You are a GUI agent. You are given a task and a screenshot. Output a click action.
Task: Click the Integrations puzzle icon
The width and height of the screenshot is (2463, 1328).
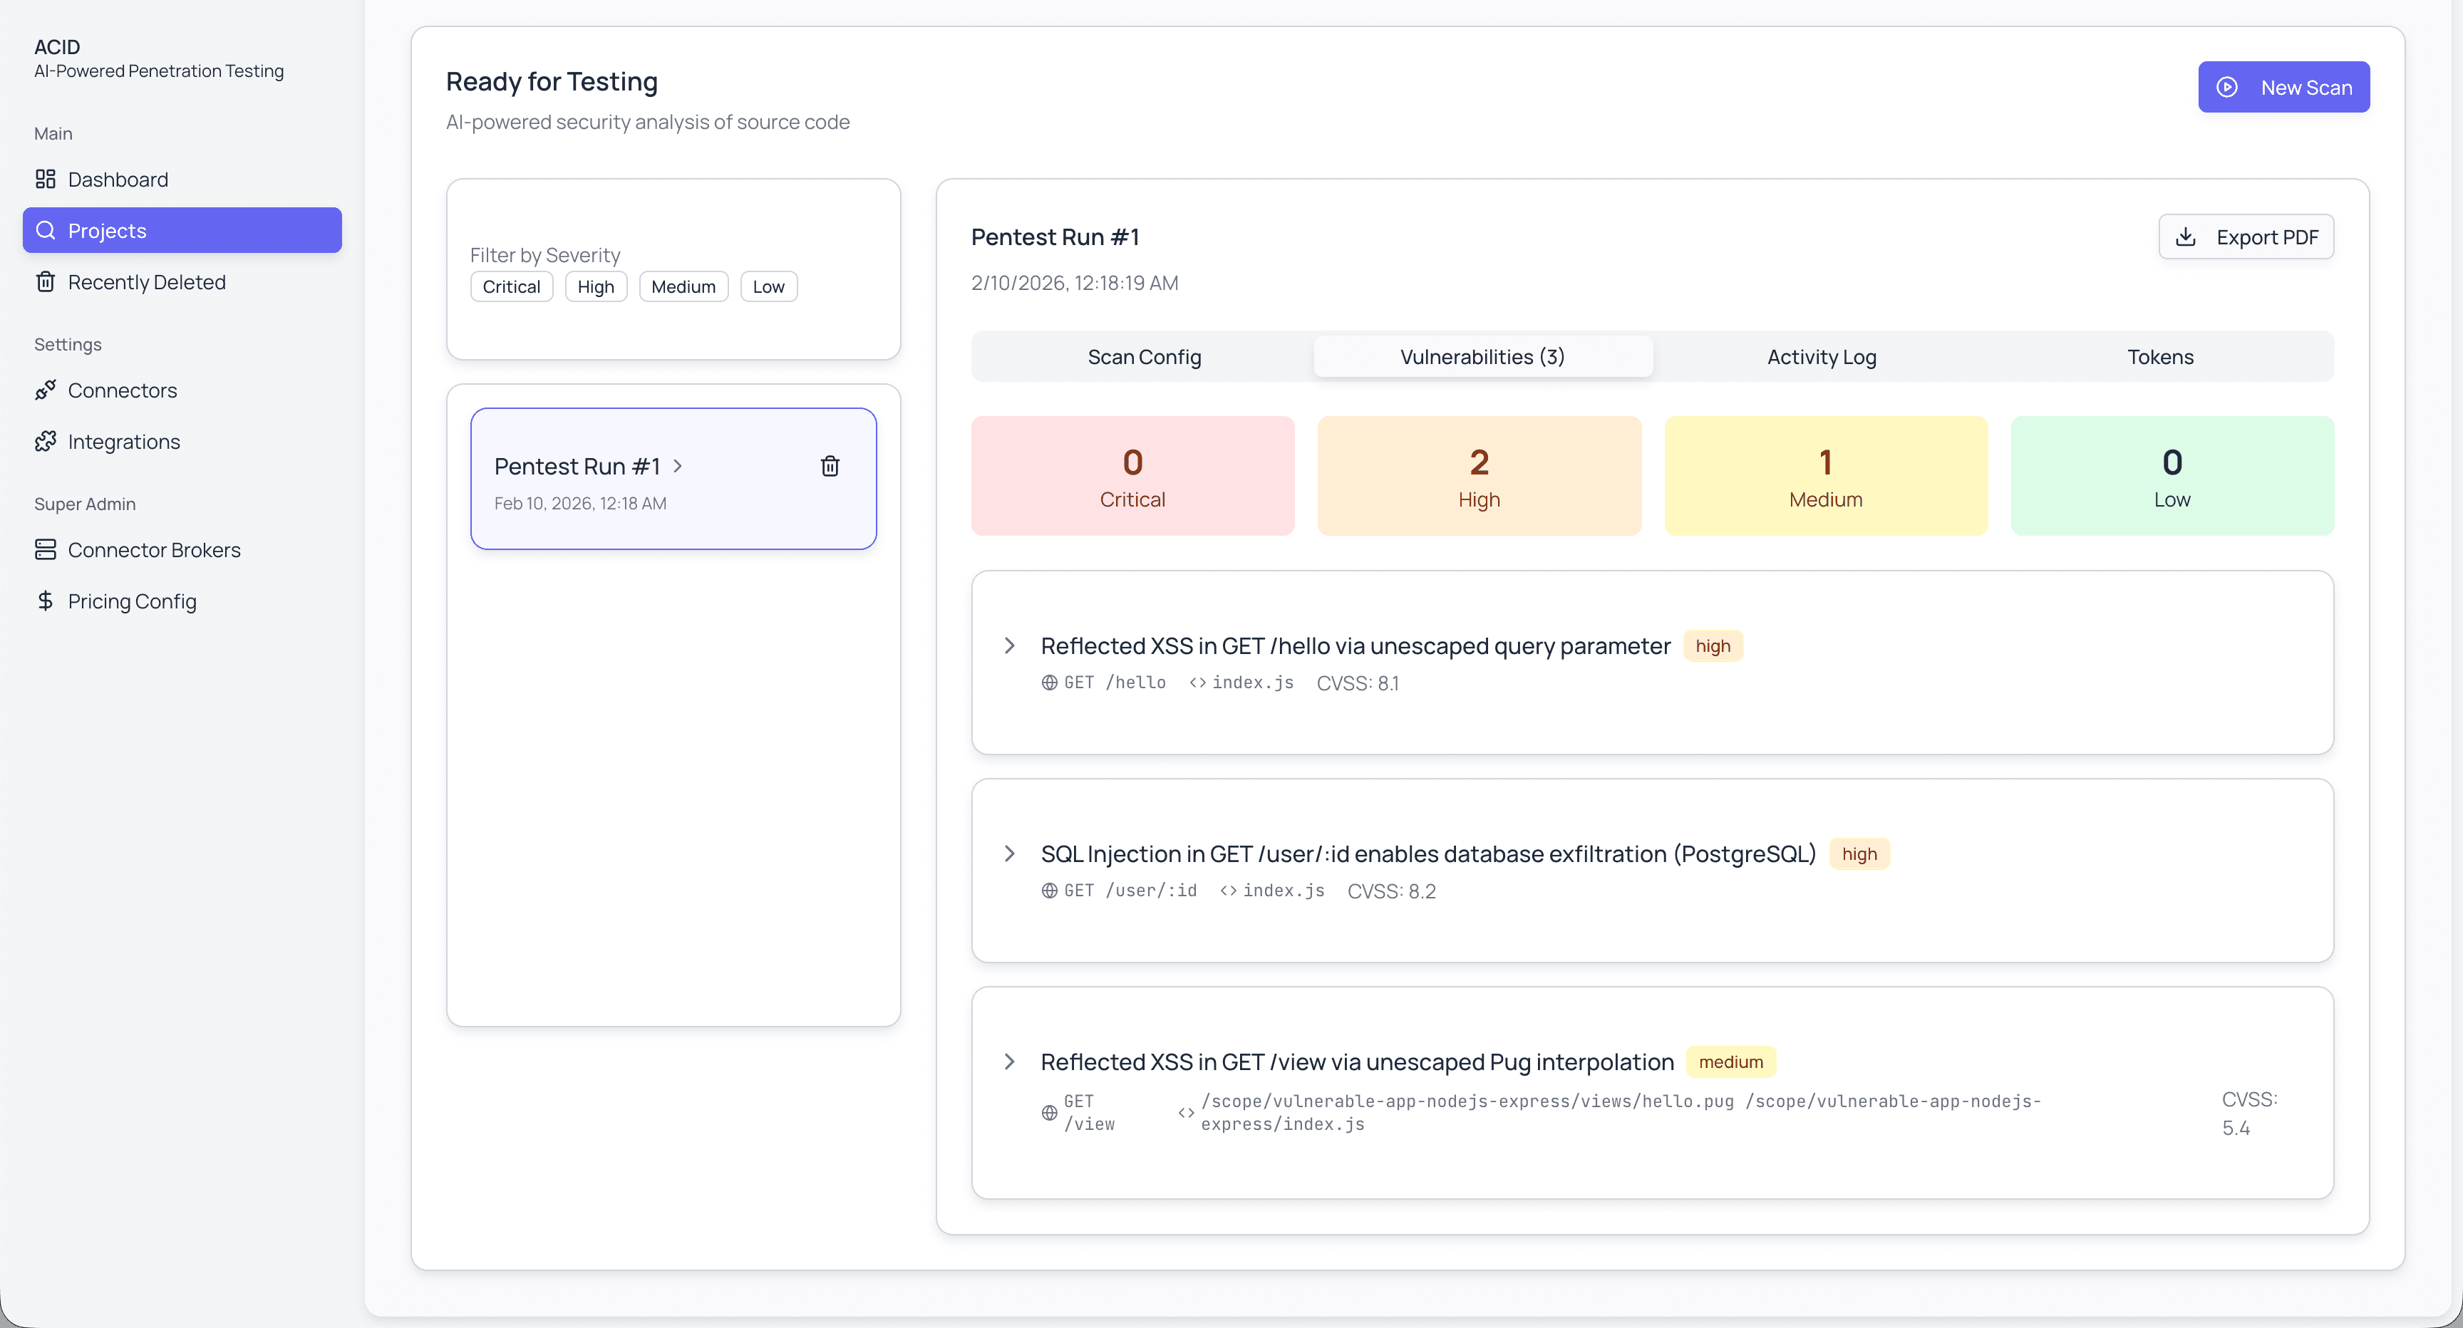tap(45, 441)
